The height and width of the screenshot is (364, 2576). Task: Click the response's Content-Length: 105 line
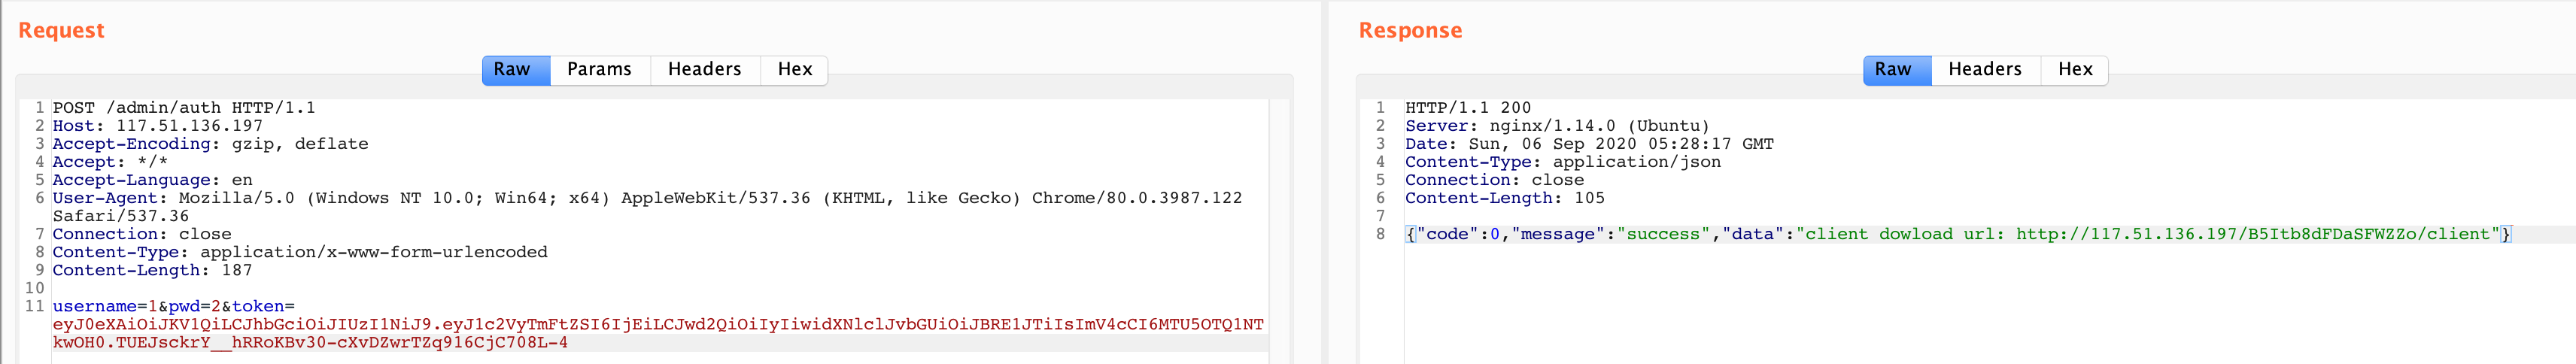pyautogui.click(x=1504, y=198)
